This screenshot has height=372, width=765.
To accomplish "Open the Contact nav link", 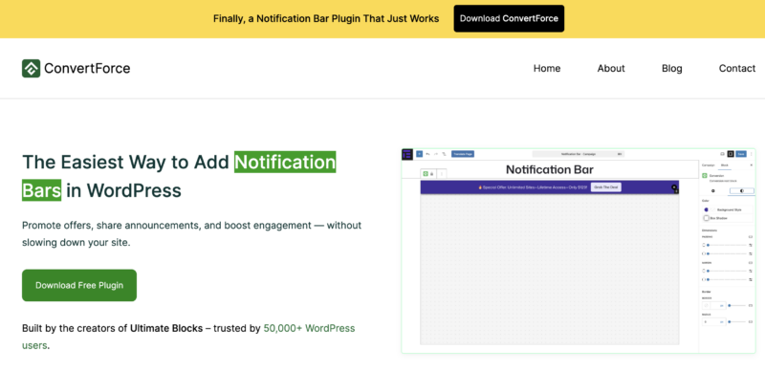I will 736,68.
